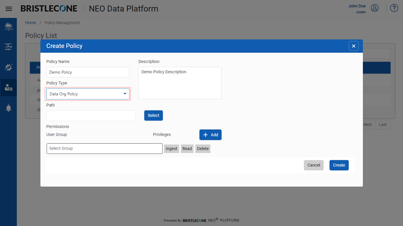Viewport: 403px width, 226px height.
Task: Cancel the policy creation
Action: [314, 165]
